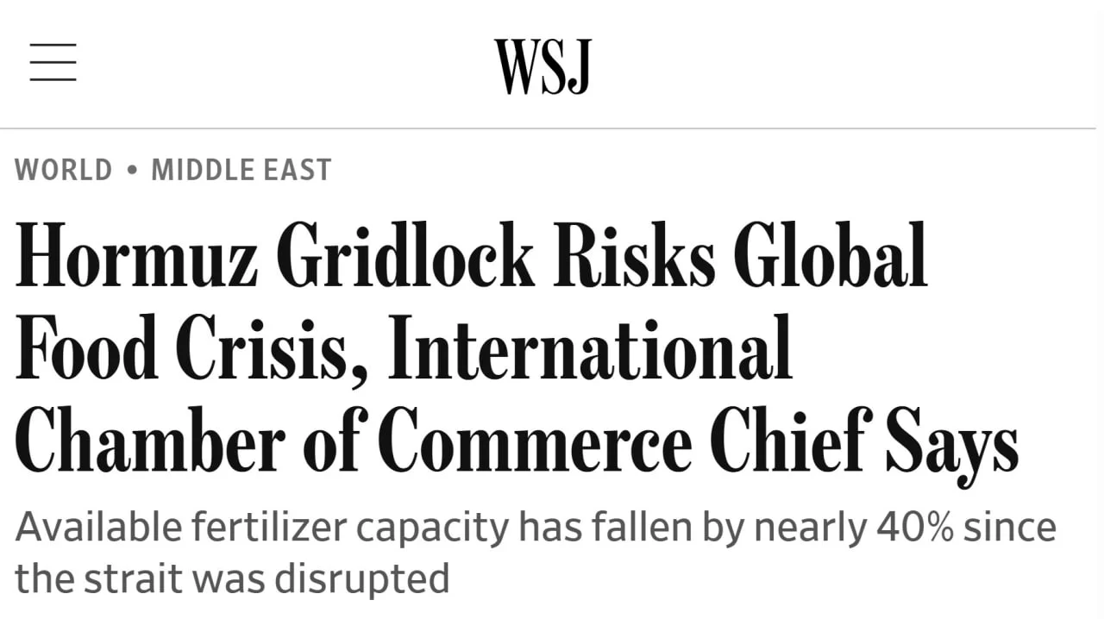The image size is (1104, 619).
Task: Click 'Risks Global' in the headline
Action: [740, 255]
